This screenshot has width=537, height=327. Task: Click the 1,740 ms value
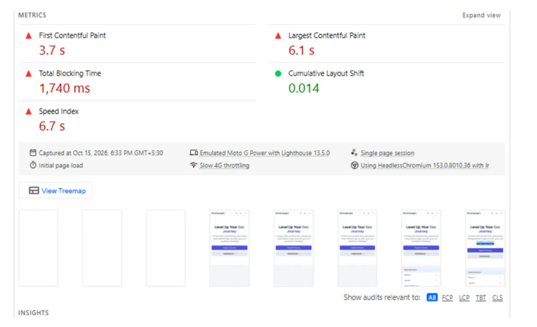point(65,88)
